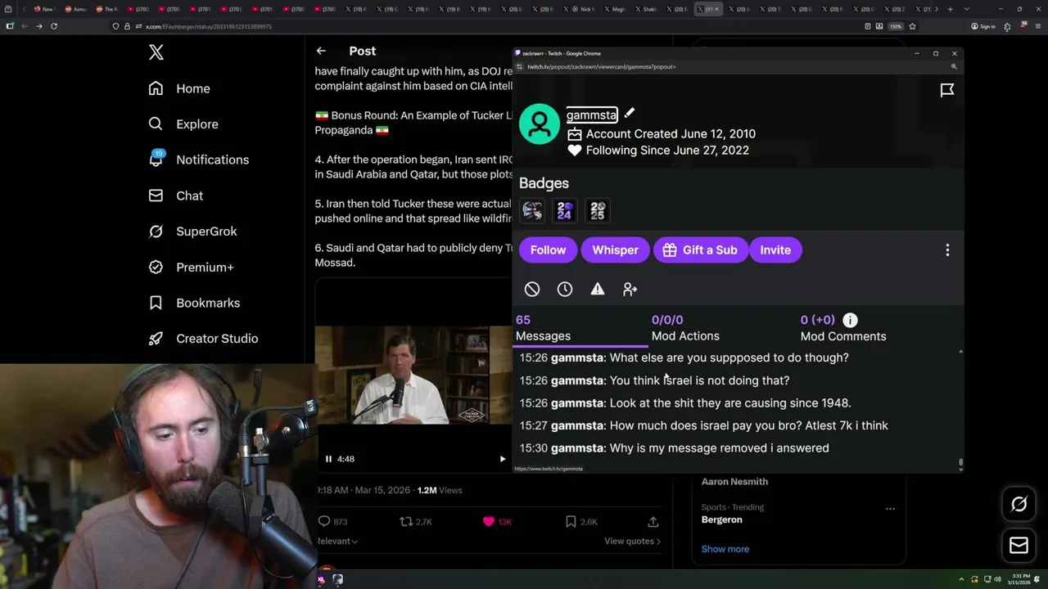Invite gammsta button

(775, 250)
